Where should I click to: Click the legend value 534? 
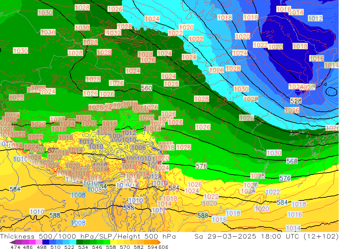coord(83,247)
